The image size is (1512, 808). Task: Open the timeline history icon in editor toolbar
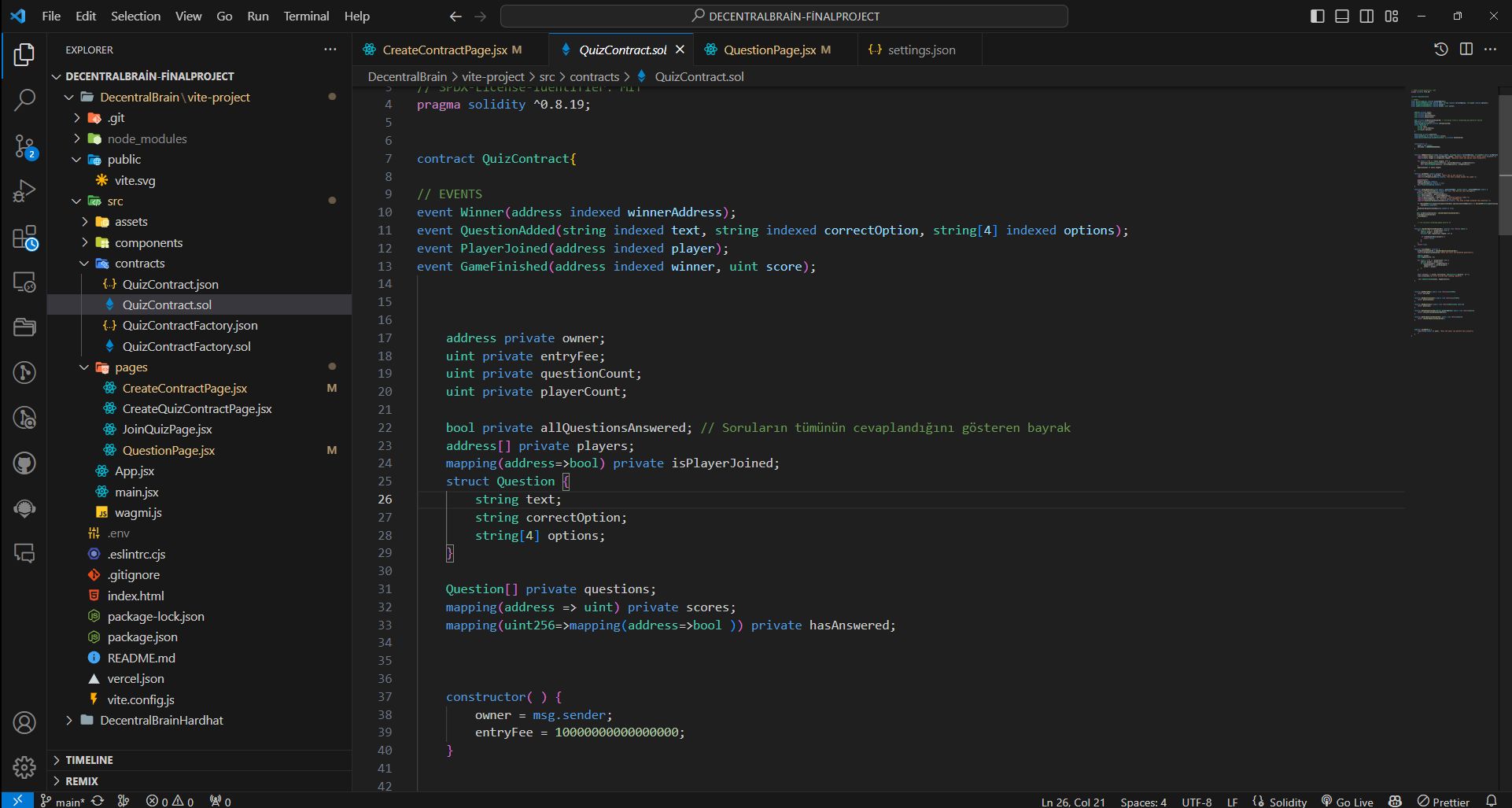[1440, 49]
